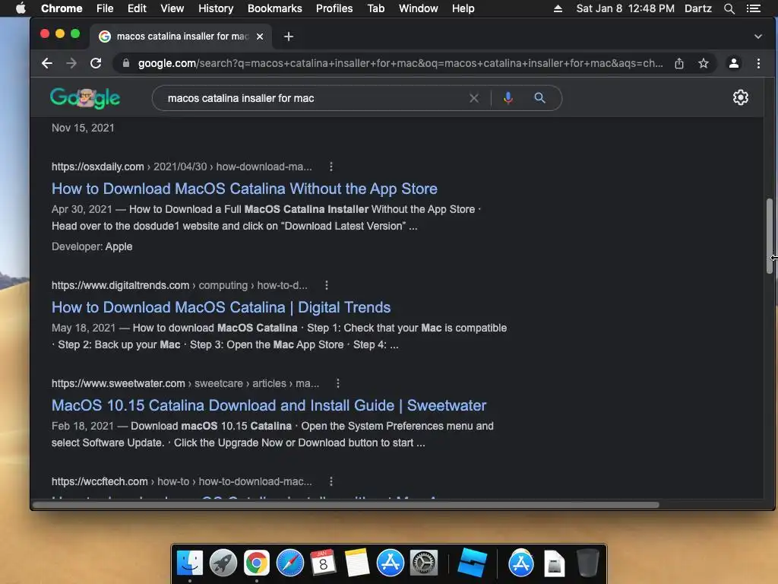Click the vertical scrollbar thumb
The height and width of the screenshot is (584, 778).
[x=769, y=236]
